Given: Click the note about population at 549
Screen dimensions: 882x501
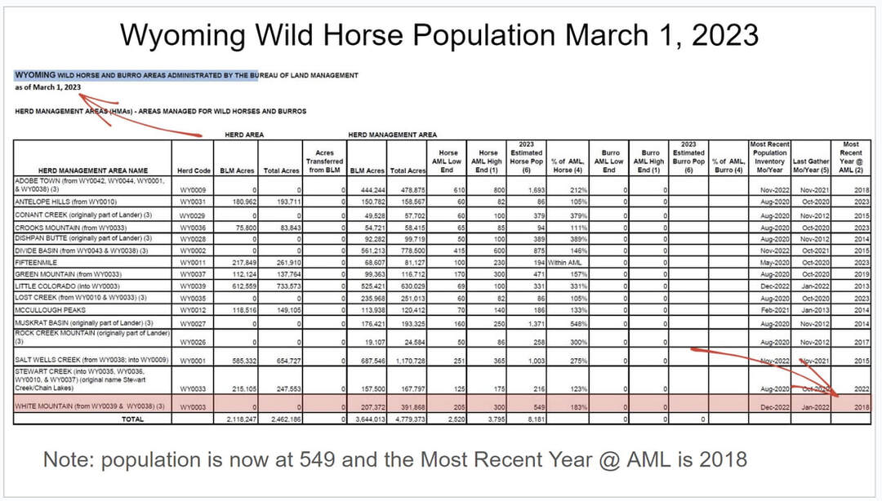Looking at the screenshot, I should [x=395, y=459].
